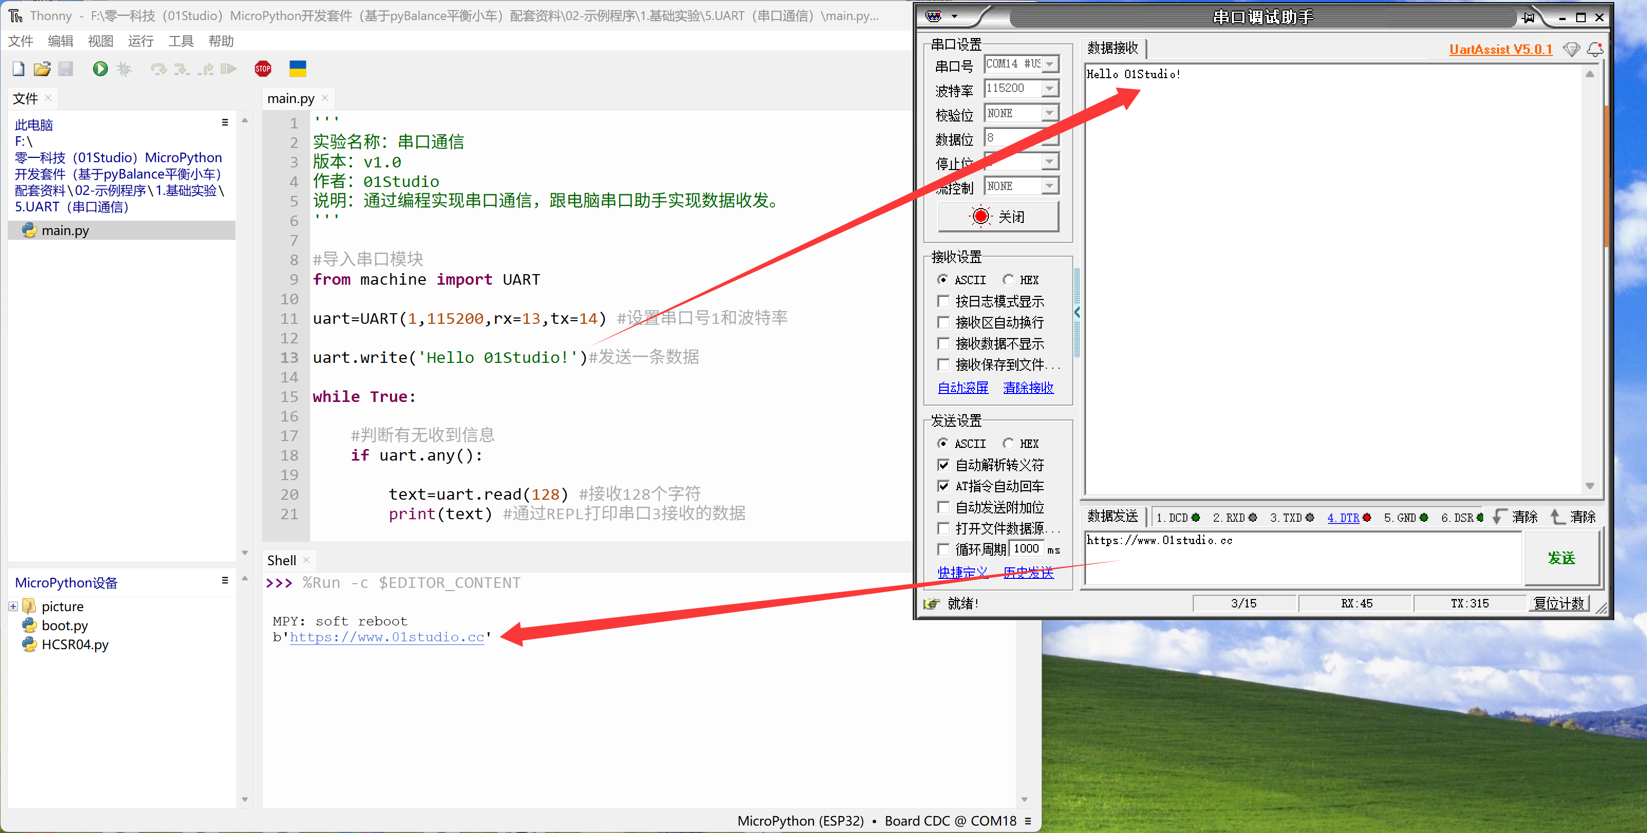Open the 文件 menu in Thonny

click(x=21, y=41)
